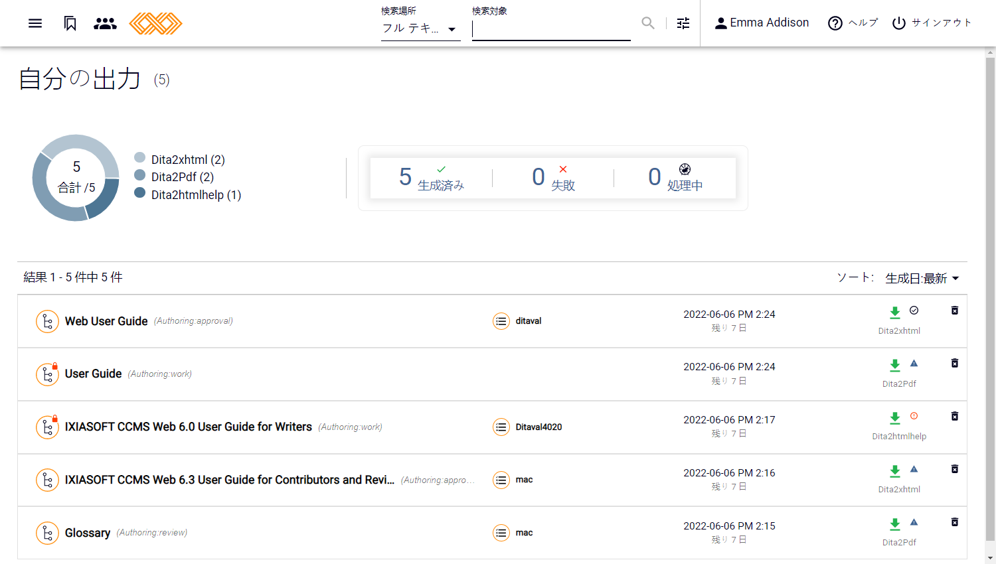Open the 検索場所 フルテキスト dropdown
The width and height of the screenshot is (996, 564).
tap(420, 29)
